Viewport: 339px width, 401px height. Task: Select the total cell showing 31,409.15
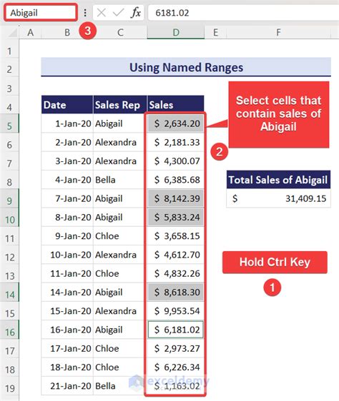278,198
